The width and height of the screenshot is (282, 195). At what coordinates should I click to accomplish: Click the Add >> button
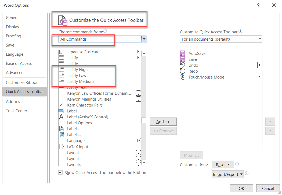click(x=163, y=122)
